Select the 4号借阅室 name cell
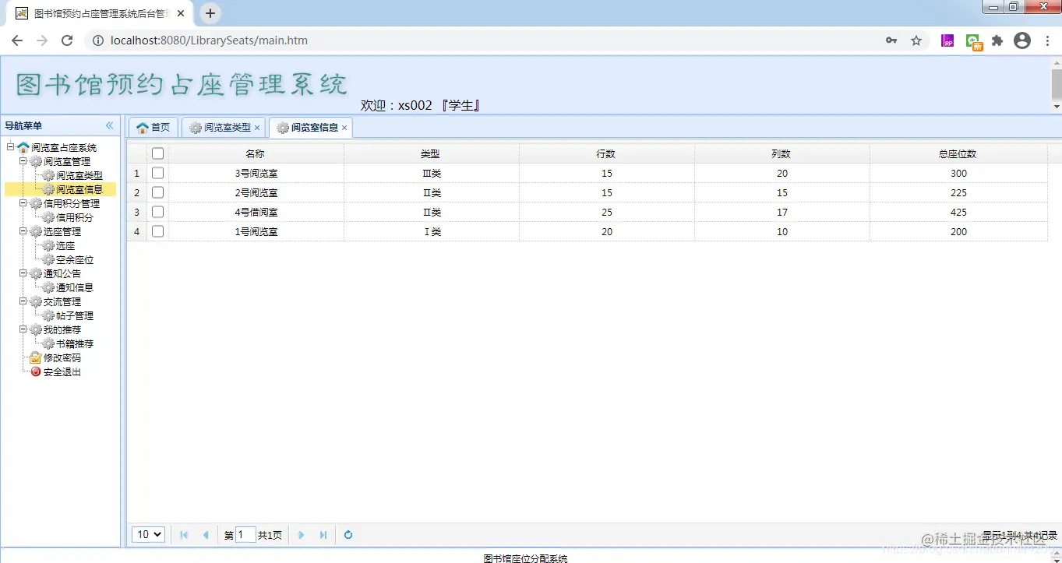Viewport: 1062px width, 563px height. click(x=256, y=212)
